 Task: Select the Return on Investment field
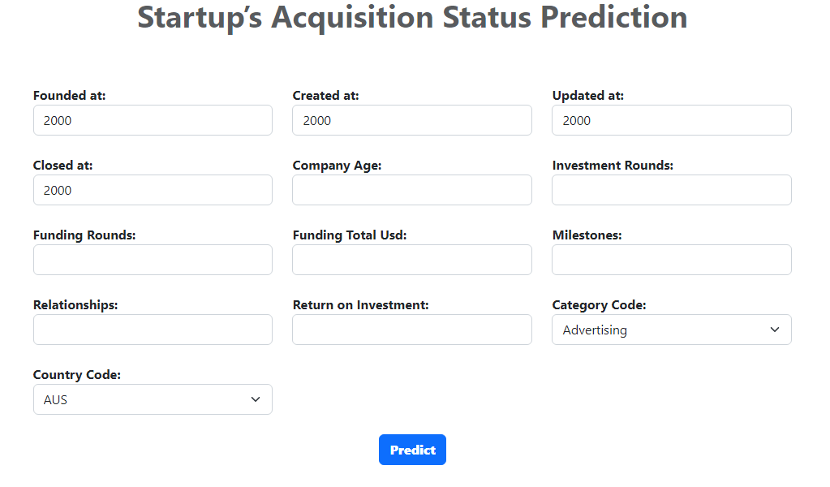coord(412,330)
